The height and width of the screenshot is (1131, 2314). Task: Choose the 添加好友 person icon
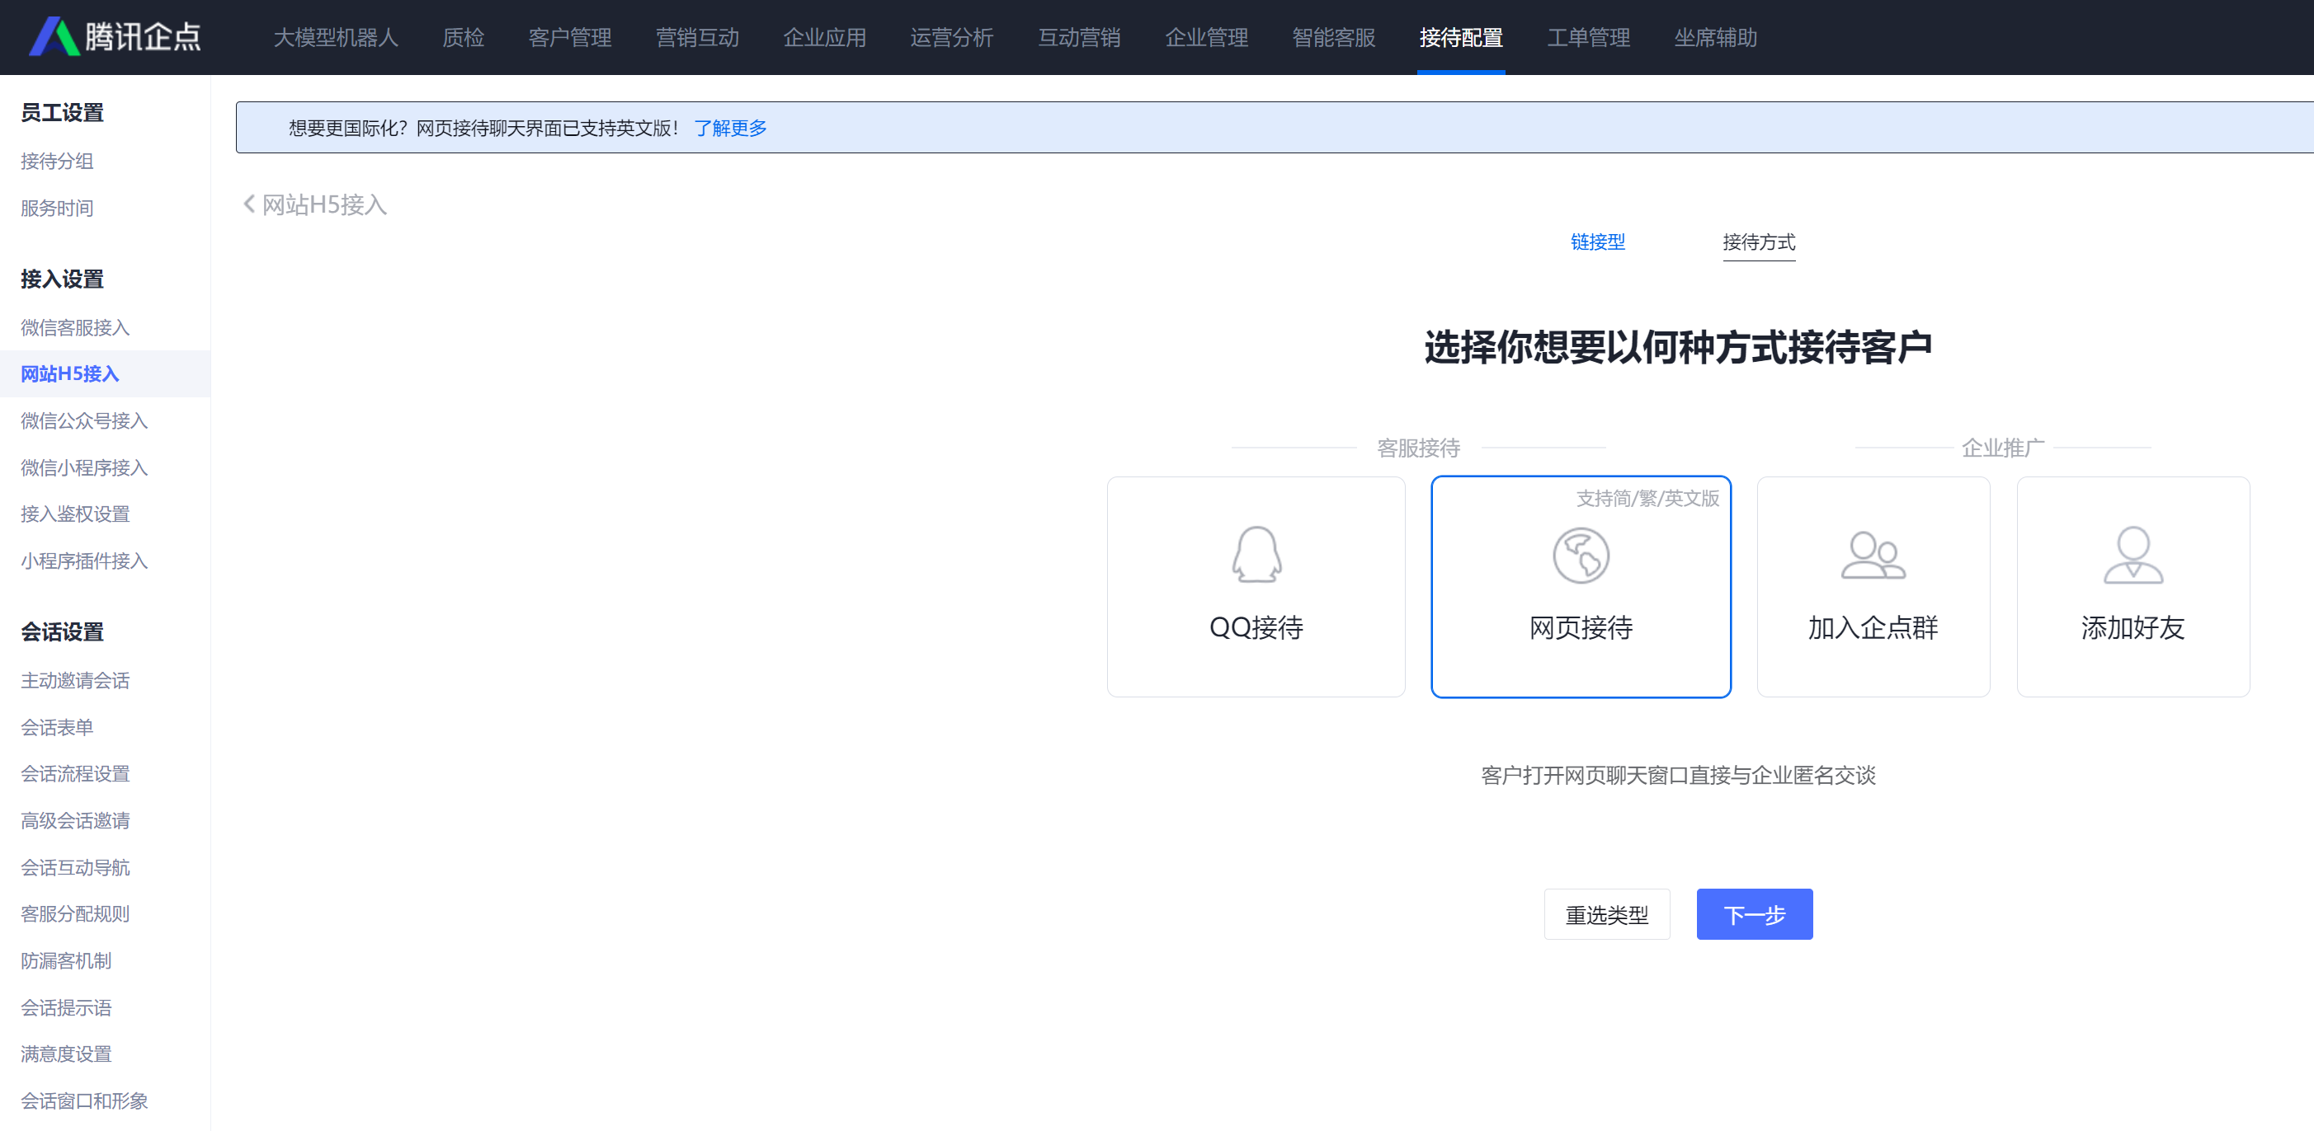click(x=2132, y=556)
